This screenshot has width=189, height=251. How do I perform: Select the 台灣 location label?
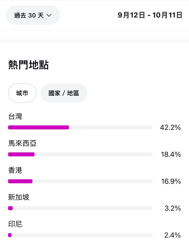(x=15, y=116)
